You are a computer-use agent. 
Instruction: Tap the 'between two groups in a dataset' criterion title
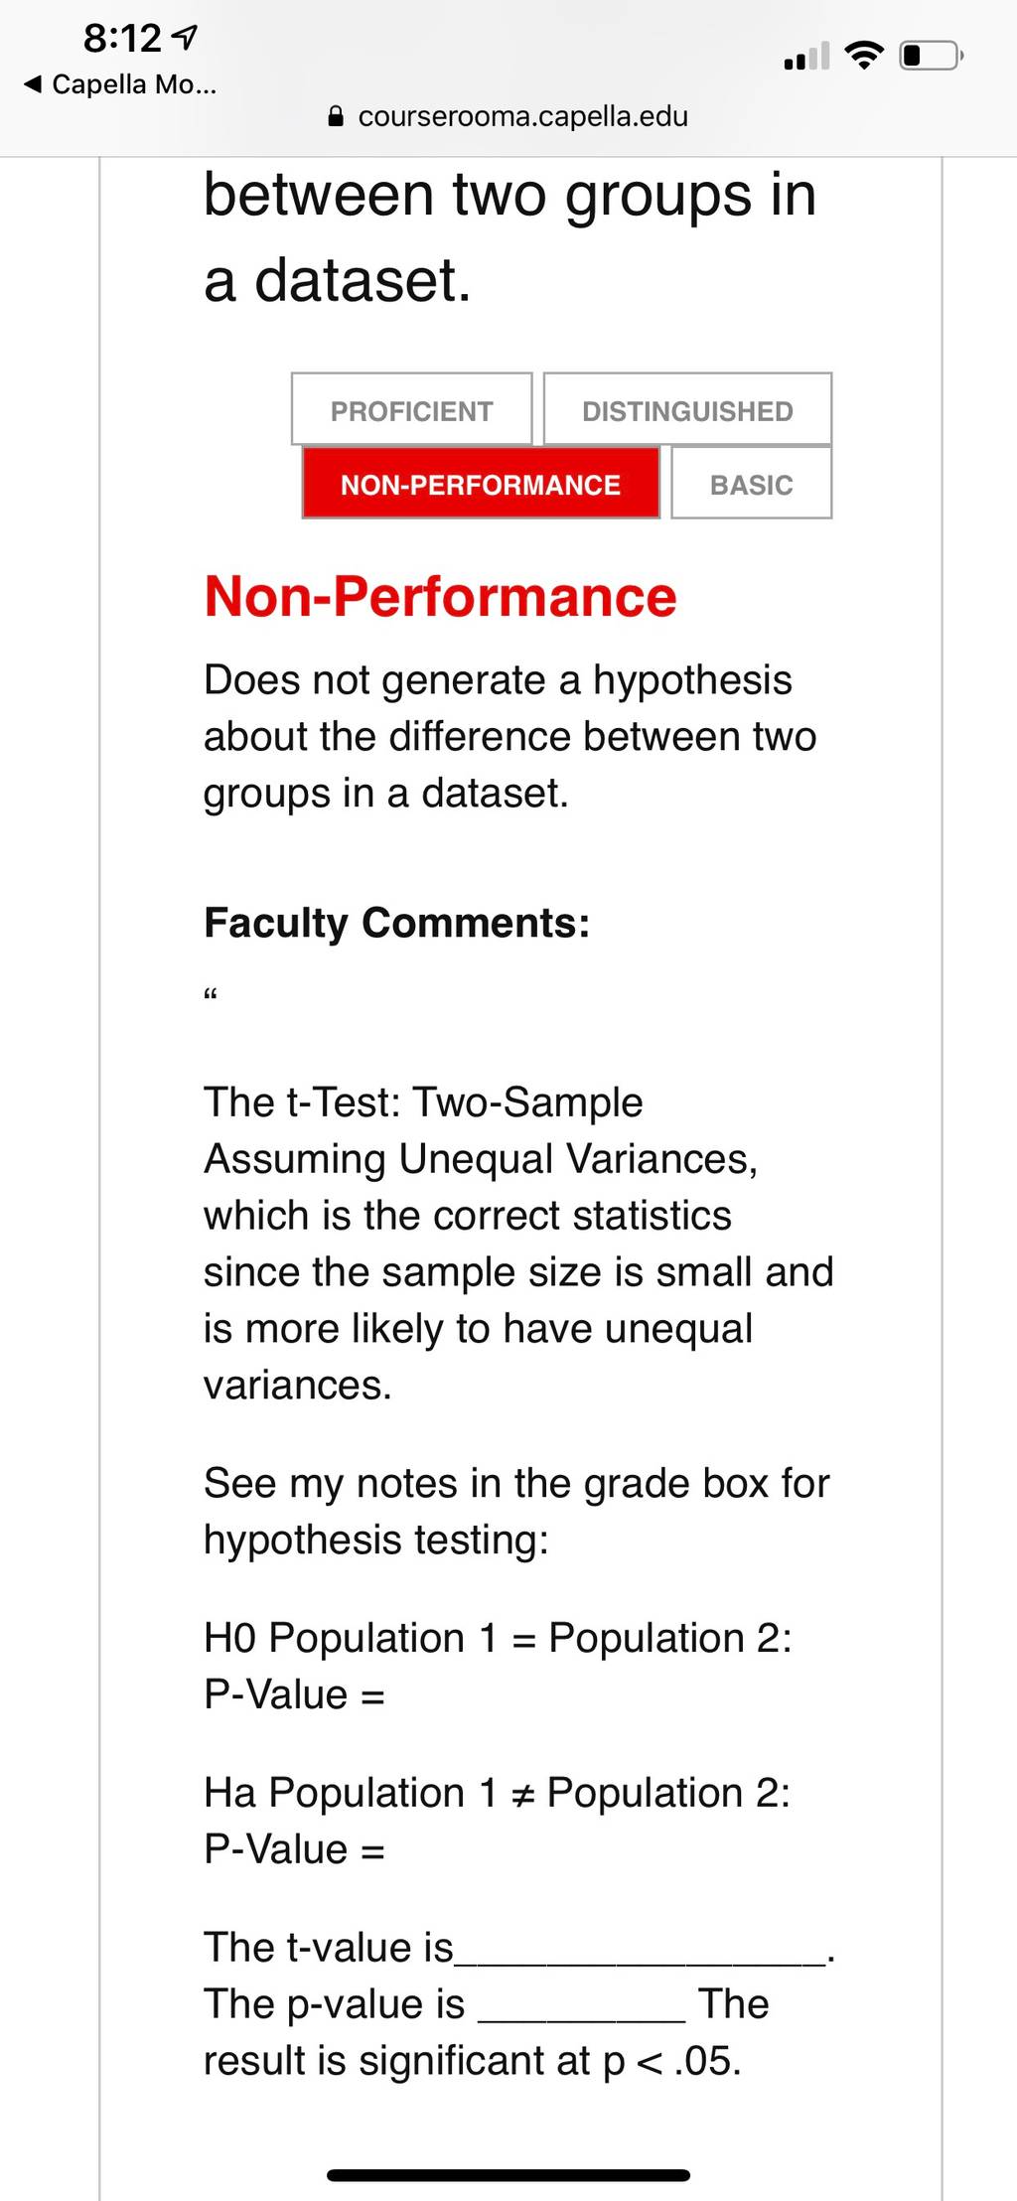tap(509, 236)
